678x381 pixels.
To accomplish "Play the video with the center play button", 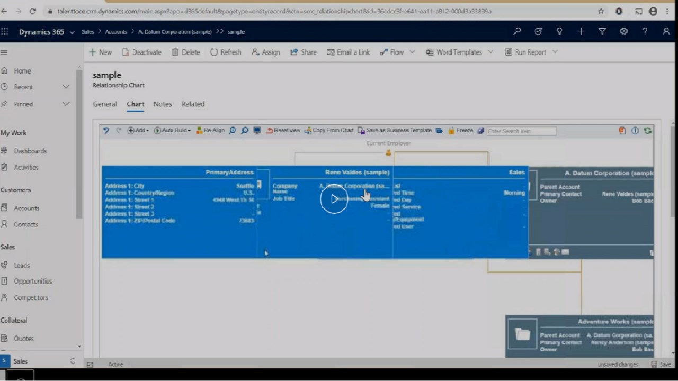I will point(334,199).
